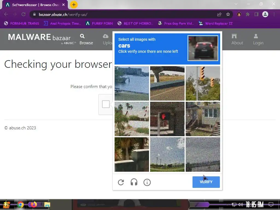
Task: Click the network tray icon
Action: (234, 205)
